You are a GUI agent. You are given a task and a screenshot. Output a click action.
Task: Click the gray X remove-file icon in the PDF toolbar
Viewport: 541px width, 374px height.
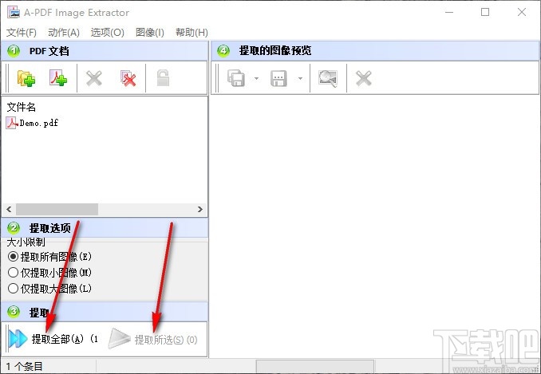pos(94,78)
